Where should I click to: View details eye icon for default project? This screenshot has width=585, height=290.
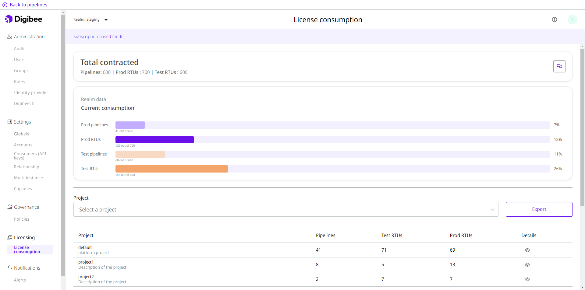[x=527, y=250]
